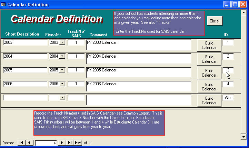Open FiscalYr dropdown in blank new row
The width and height of the screenshot is (249, 148).
pos(62,98)
